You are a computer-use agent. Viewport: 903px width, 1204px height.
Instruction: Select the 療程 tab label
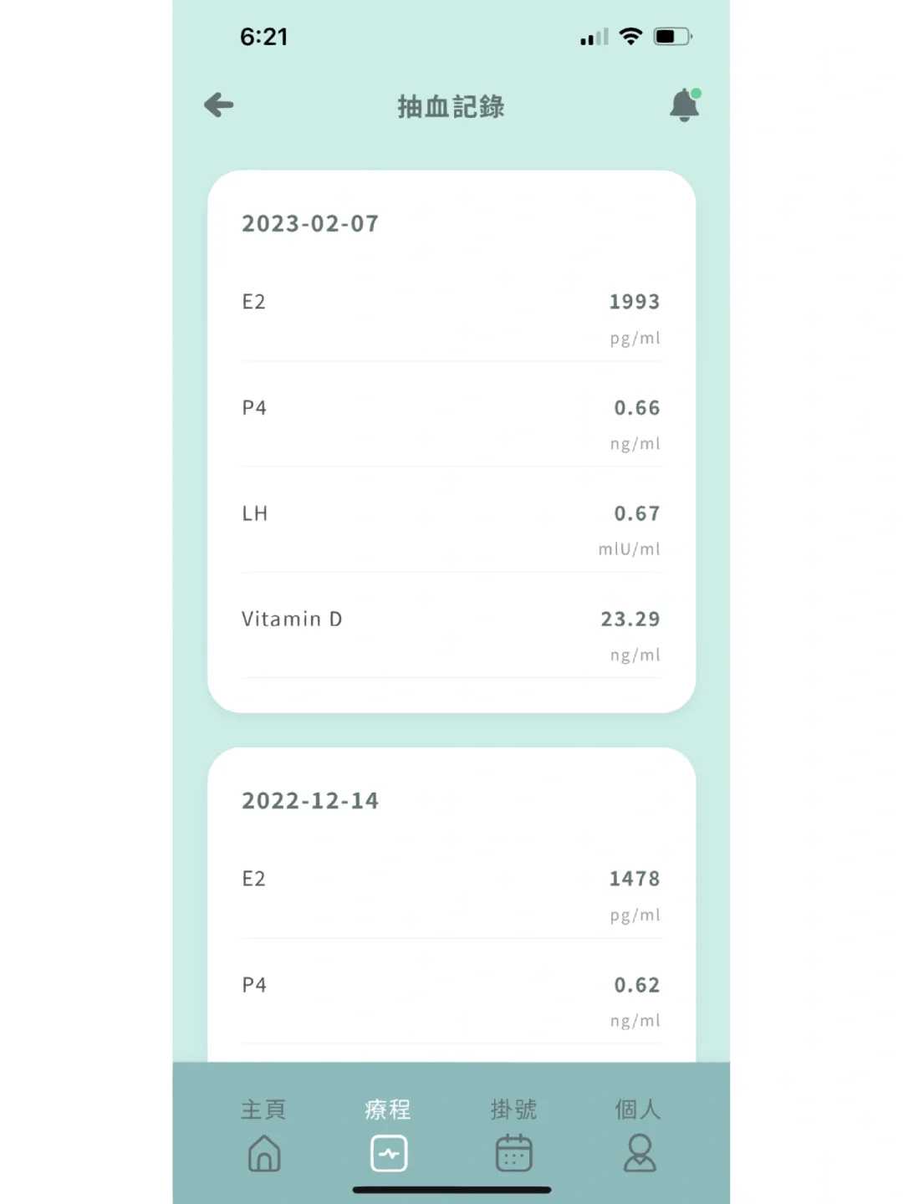click(388, 1110)
